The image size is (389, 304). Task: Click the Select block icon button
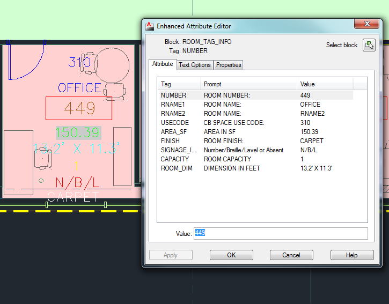point(369,45)
